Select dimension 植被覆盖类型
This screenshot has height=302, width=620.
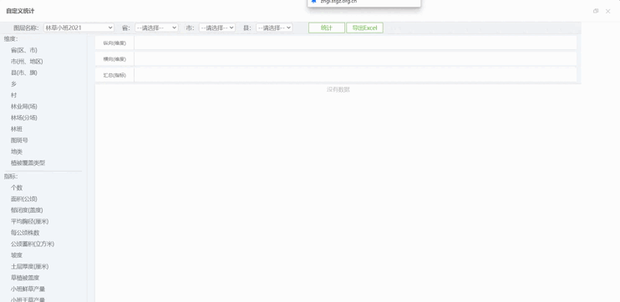coord(28,163)
